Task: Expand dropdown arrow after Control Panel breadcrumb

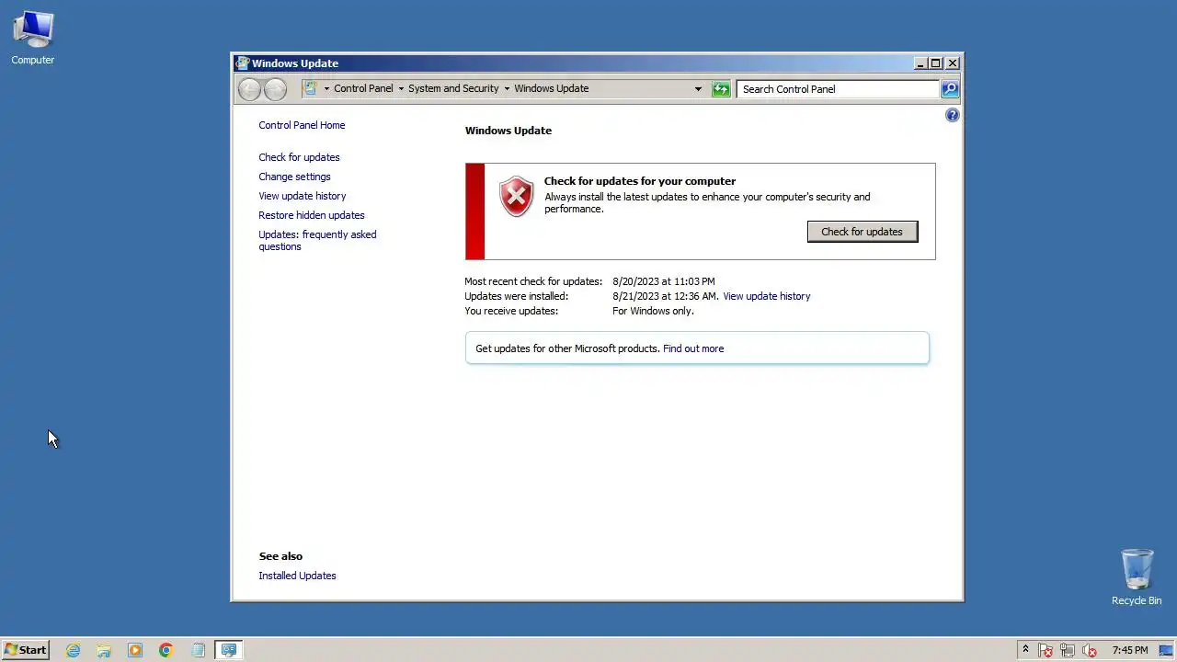Action: coord(401,89)
